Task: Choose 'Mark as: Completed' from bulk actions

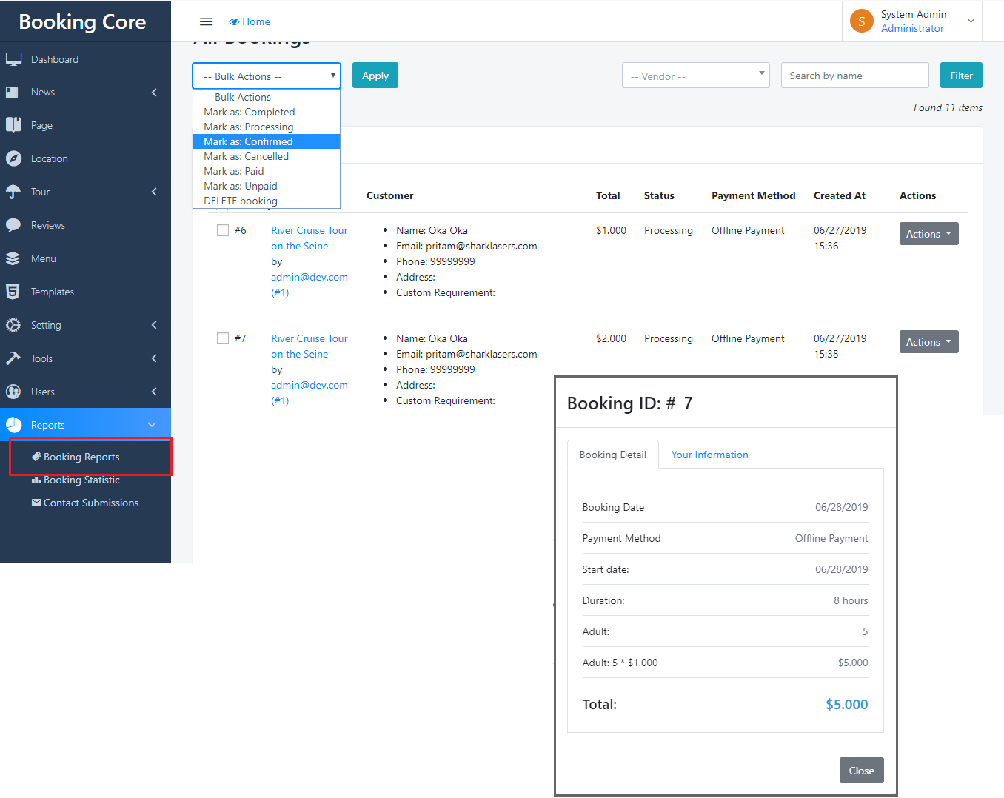Action: 250,112
